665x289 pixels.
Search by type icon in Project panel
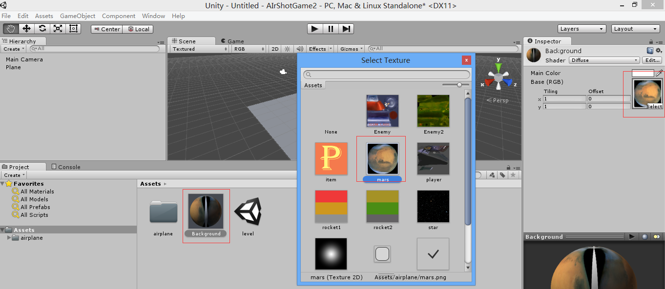[493, 175]
